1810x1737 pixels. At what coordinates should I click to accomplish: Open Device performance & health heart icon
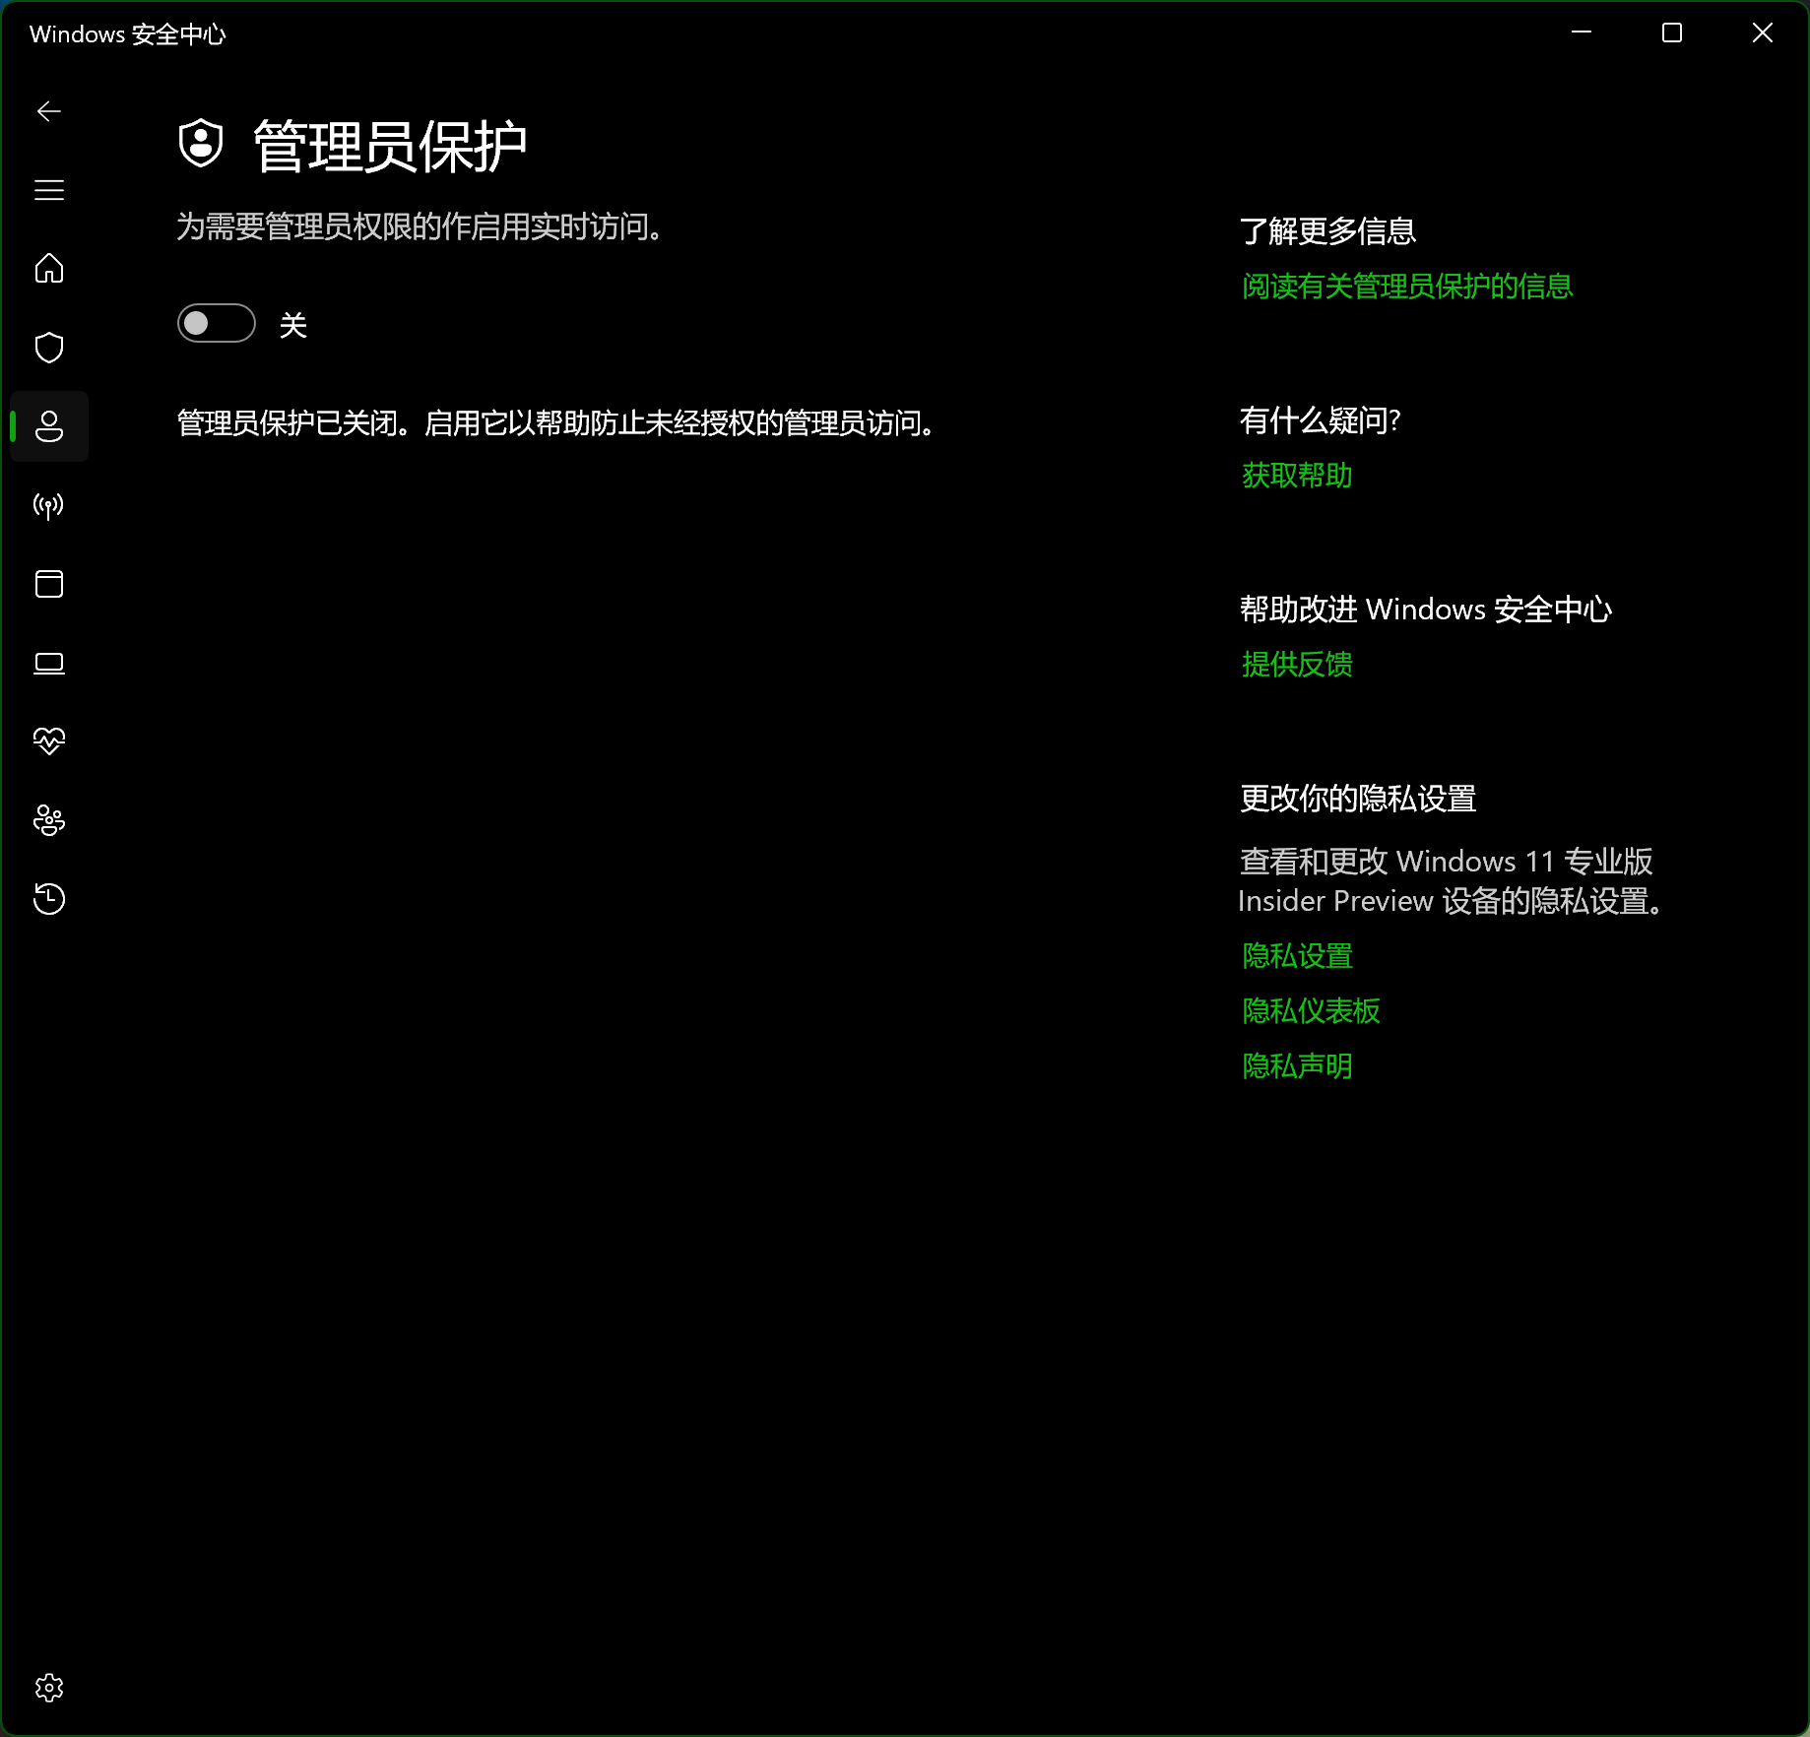click(49, 741)
